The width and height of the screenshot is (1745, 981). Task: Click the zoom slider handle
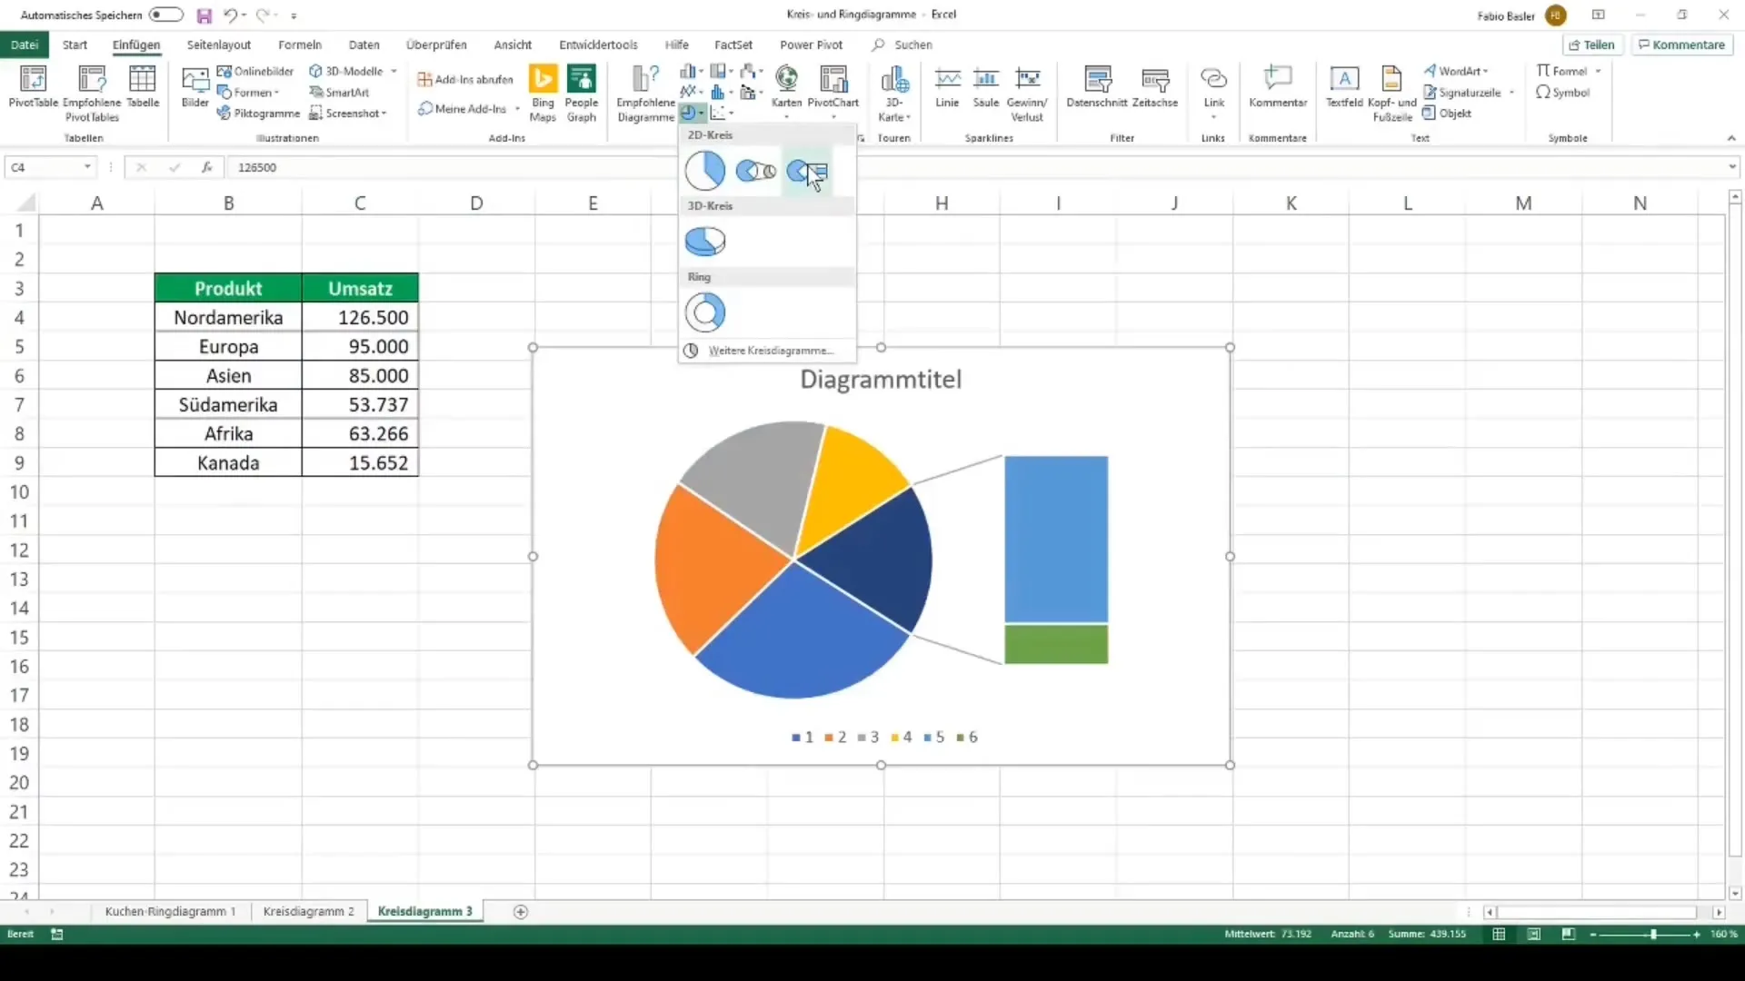[x=1653, y=934]
